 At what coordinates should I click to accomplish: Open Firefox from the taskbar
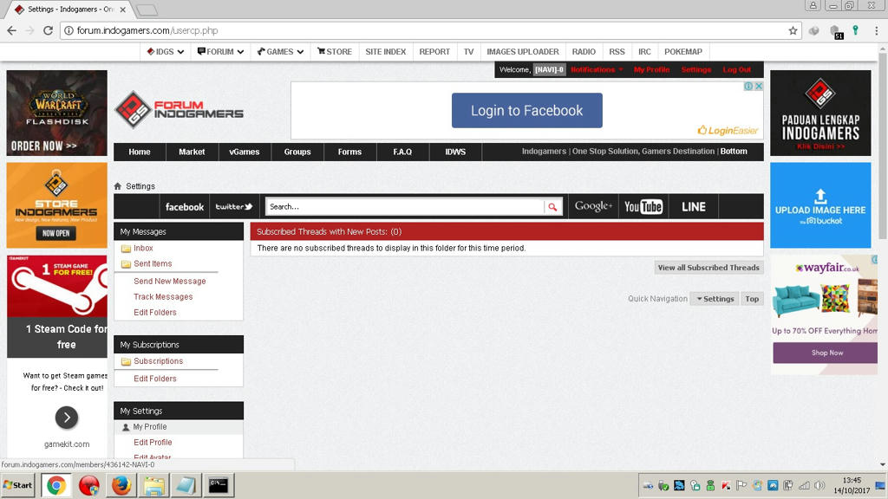(121, 485)
